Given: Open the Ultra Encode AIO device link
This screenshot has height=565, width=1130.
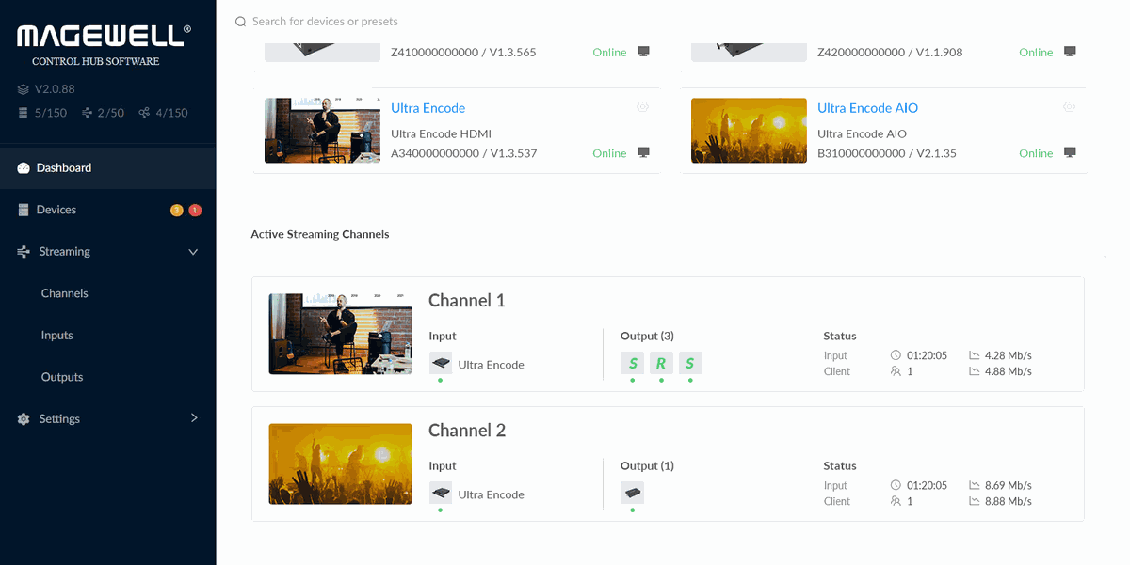Looking at the screenshot, I should pyautogui.click(x=868, y=108).
